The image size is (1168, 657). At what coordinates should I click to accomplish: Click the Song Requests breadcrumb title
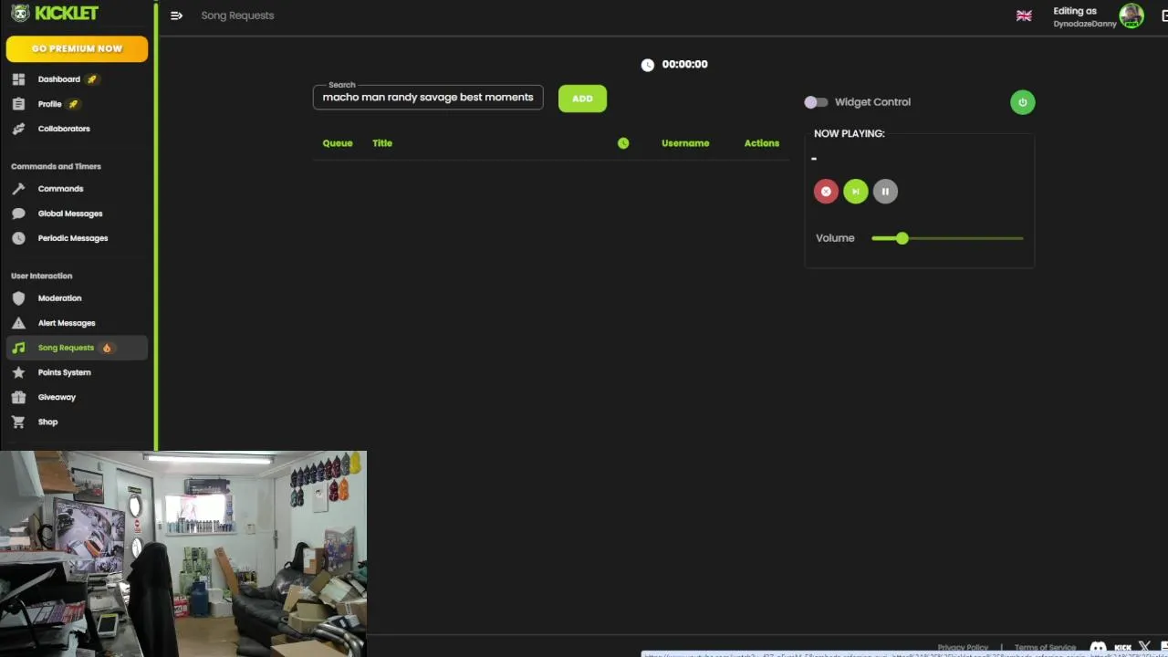click(237, 16)
